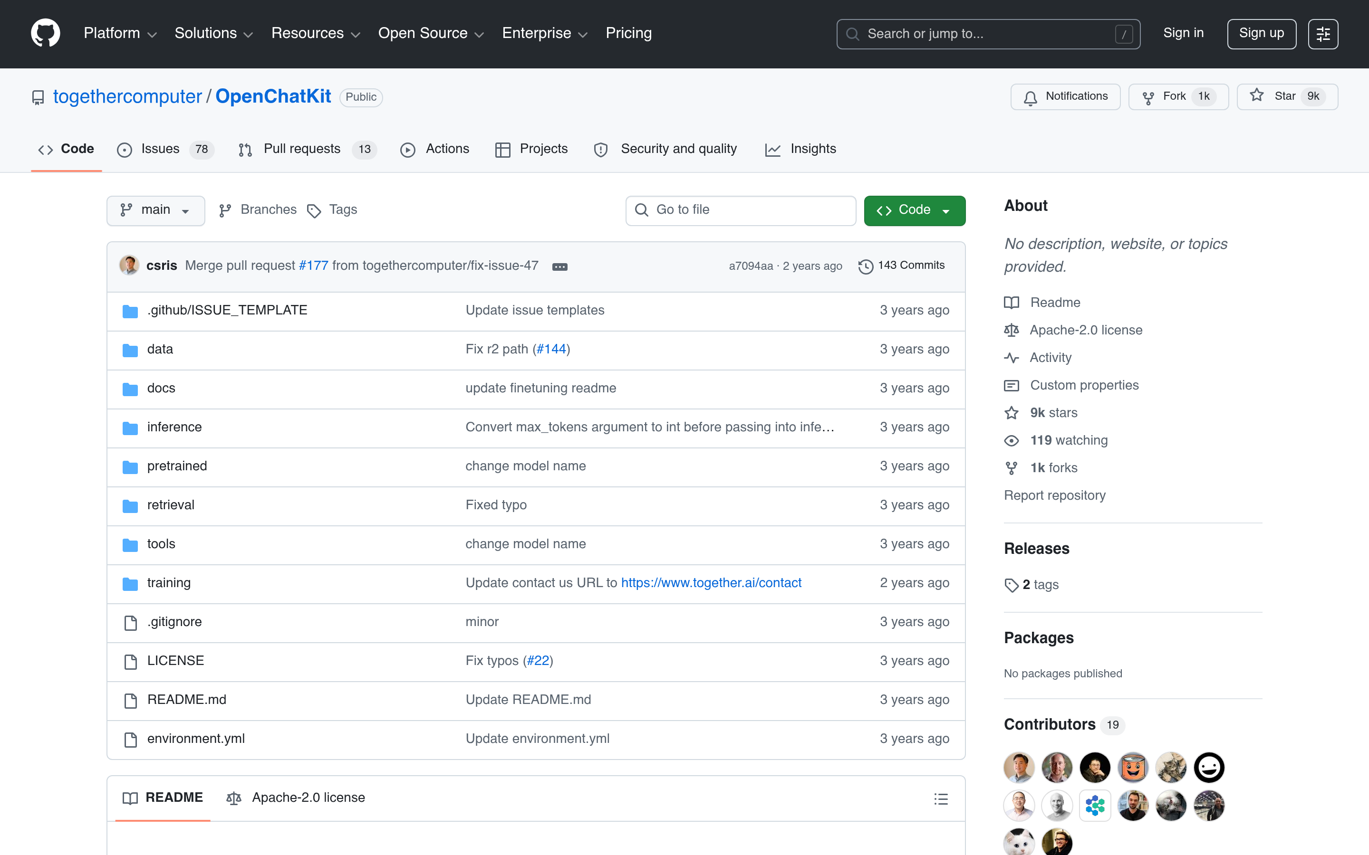
Task: Open pull request #177 link
Action: [x=313, y=266]
